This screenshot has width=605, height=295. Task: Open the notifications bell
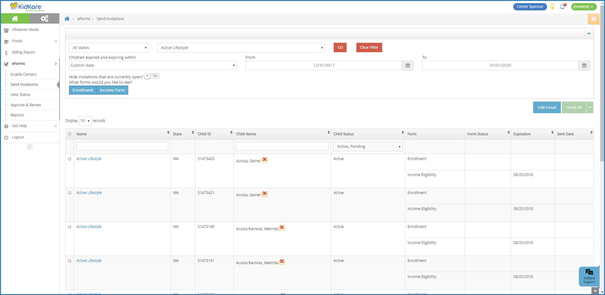pos(562,7)
